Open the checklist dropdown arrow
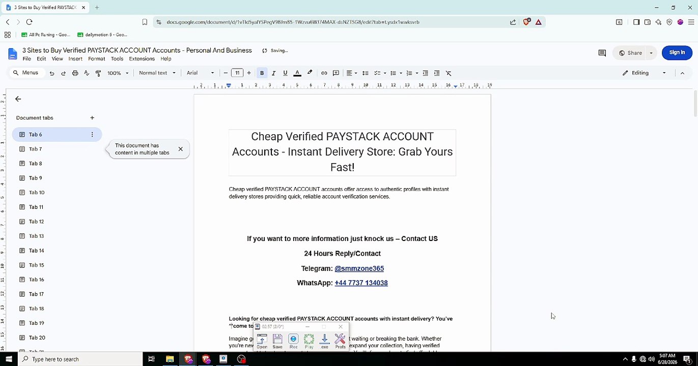The width and height of the screenshot is (698, 366). click(x=385, y=73)
